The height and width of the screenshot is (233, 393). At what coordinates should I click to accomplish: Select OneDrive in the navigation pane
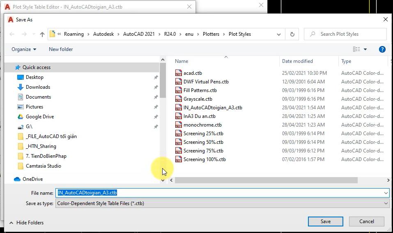pyautogui.click(x=32, y=179)
